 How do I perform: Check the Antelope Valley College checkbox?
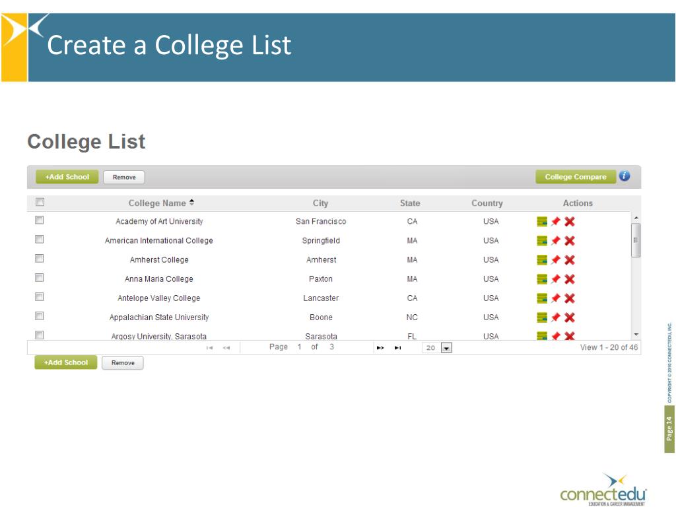(39, 297)
